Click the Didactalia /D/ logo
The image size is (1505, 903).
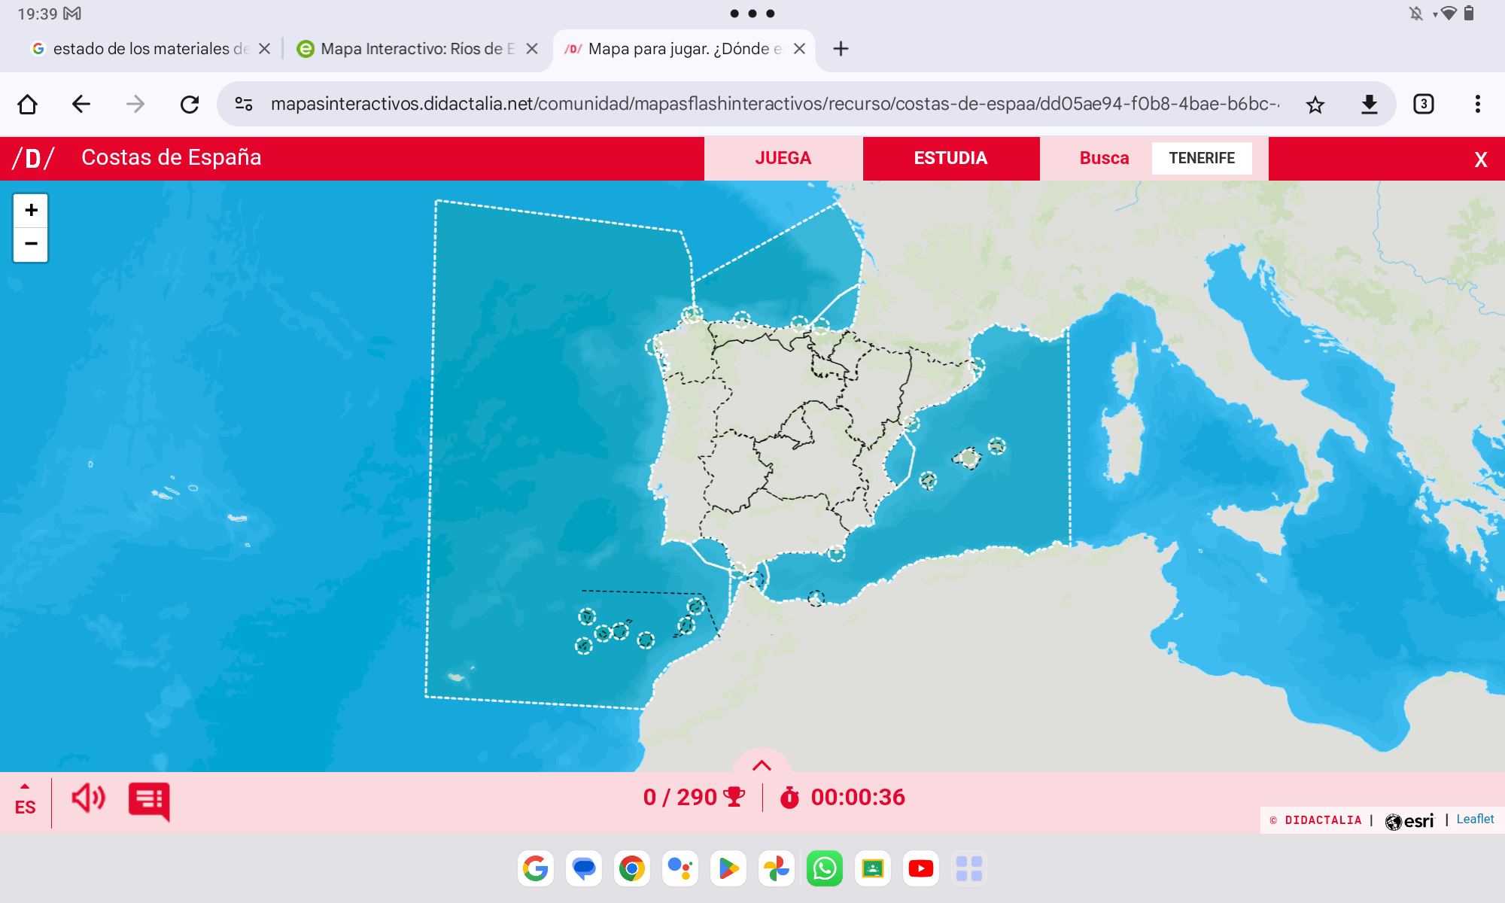(x=33, y=158)
